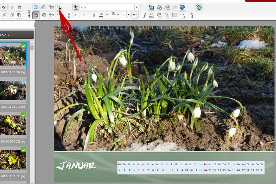
Task: Click the redo arrow icon
Action: 12,7
